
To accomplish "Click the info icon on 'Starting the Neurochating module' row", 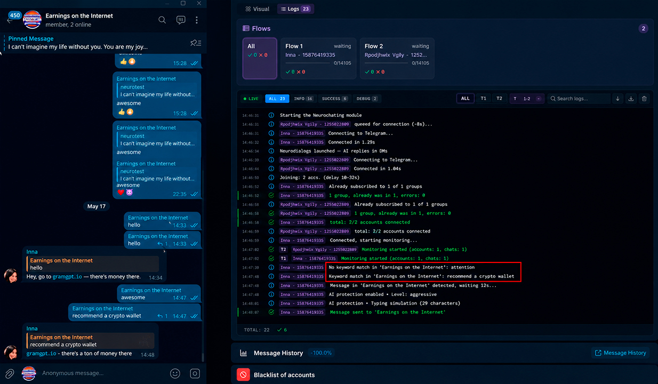I will 271,115.
